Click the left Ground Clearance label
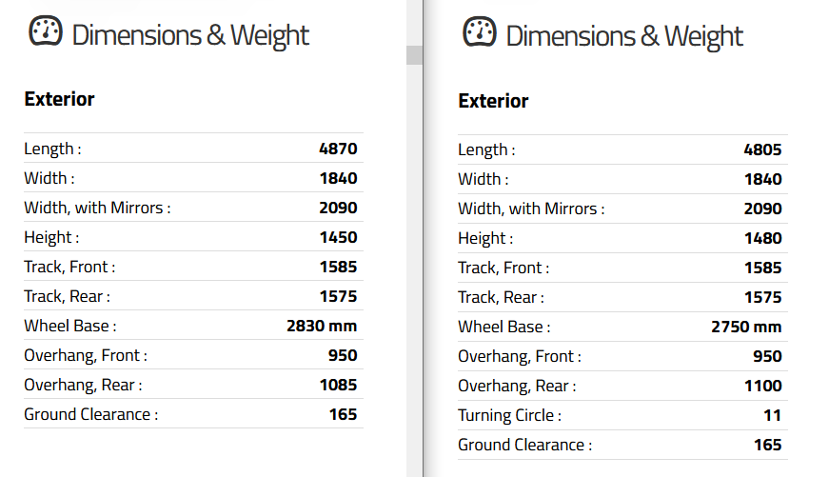Screen dimensions: 829x477 (91, 414)
